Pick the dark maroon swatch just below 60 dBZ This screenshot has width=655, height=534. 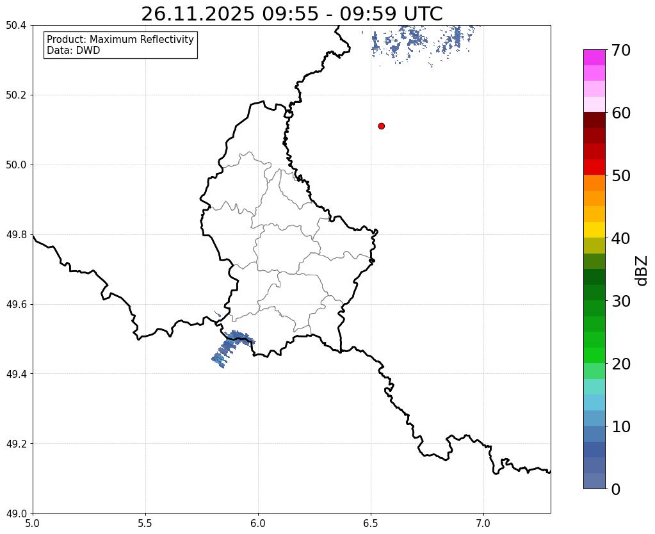point(594,120)
